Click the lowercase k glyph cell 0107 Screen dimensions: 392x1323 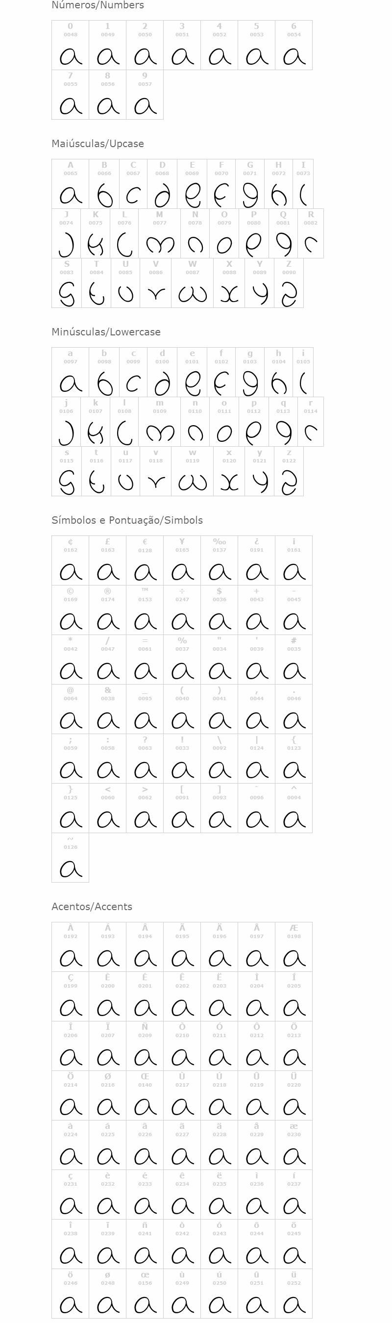(x=96, y=422)
